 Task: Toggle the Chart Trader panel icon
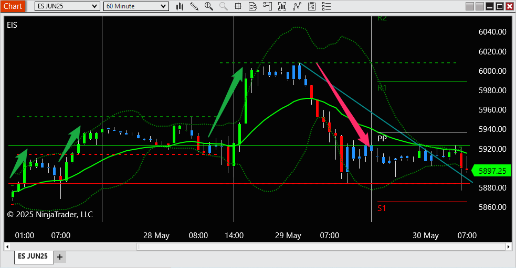coord(268,6)
